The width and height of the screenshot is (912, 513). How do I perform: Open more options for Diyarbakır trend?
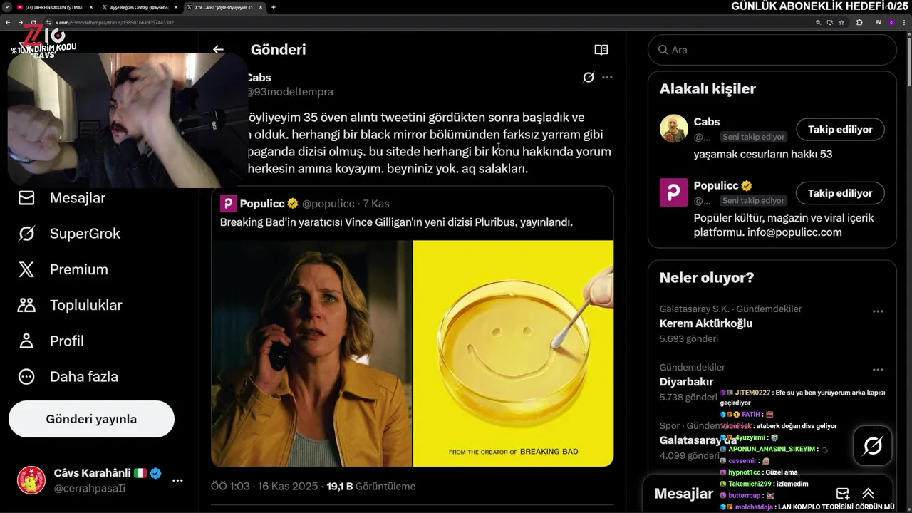coord(878,370)
